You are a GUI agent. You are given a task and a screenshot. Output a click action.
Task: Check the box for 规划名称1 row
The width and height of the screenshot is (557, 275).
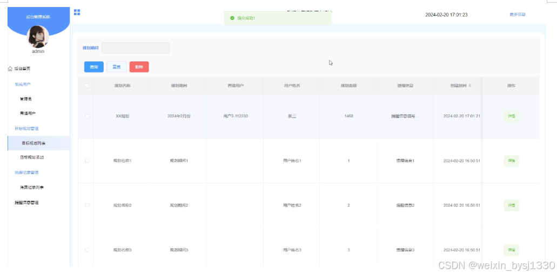(86, 161)
